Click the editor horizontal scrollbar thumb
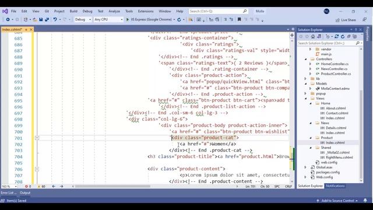The width and height of the screenshot is (373, 210). point(112,187)
